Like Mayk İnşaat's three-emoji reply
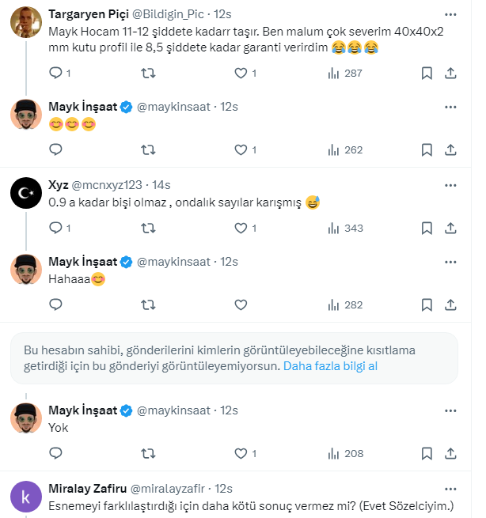The image size is (486, 518). point(241,149)
